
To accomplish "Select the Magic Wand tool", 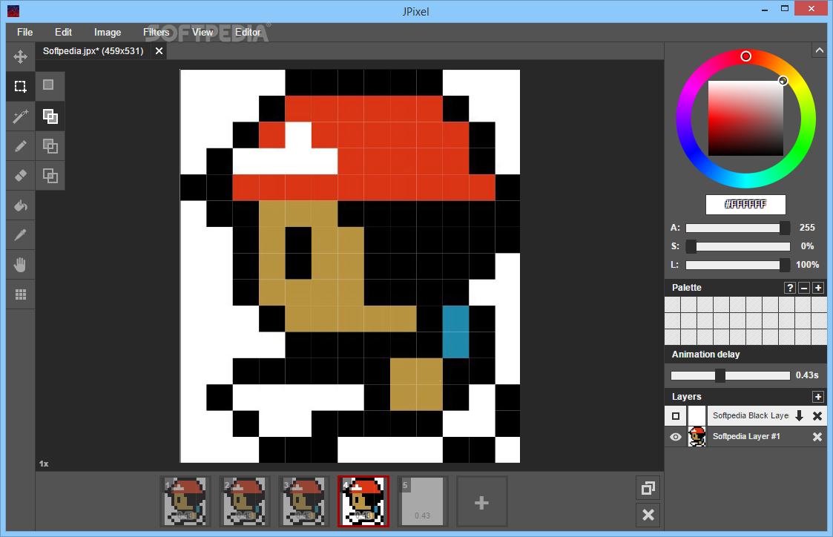I will pos(20,116).
